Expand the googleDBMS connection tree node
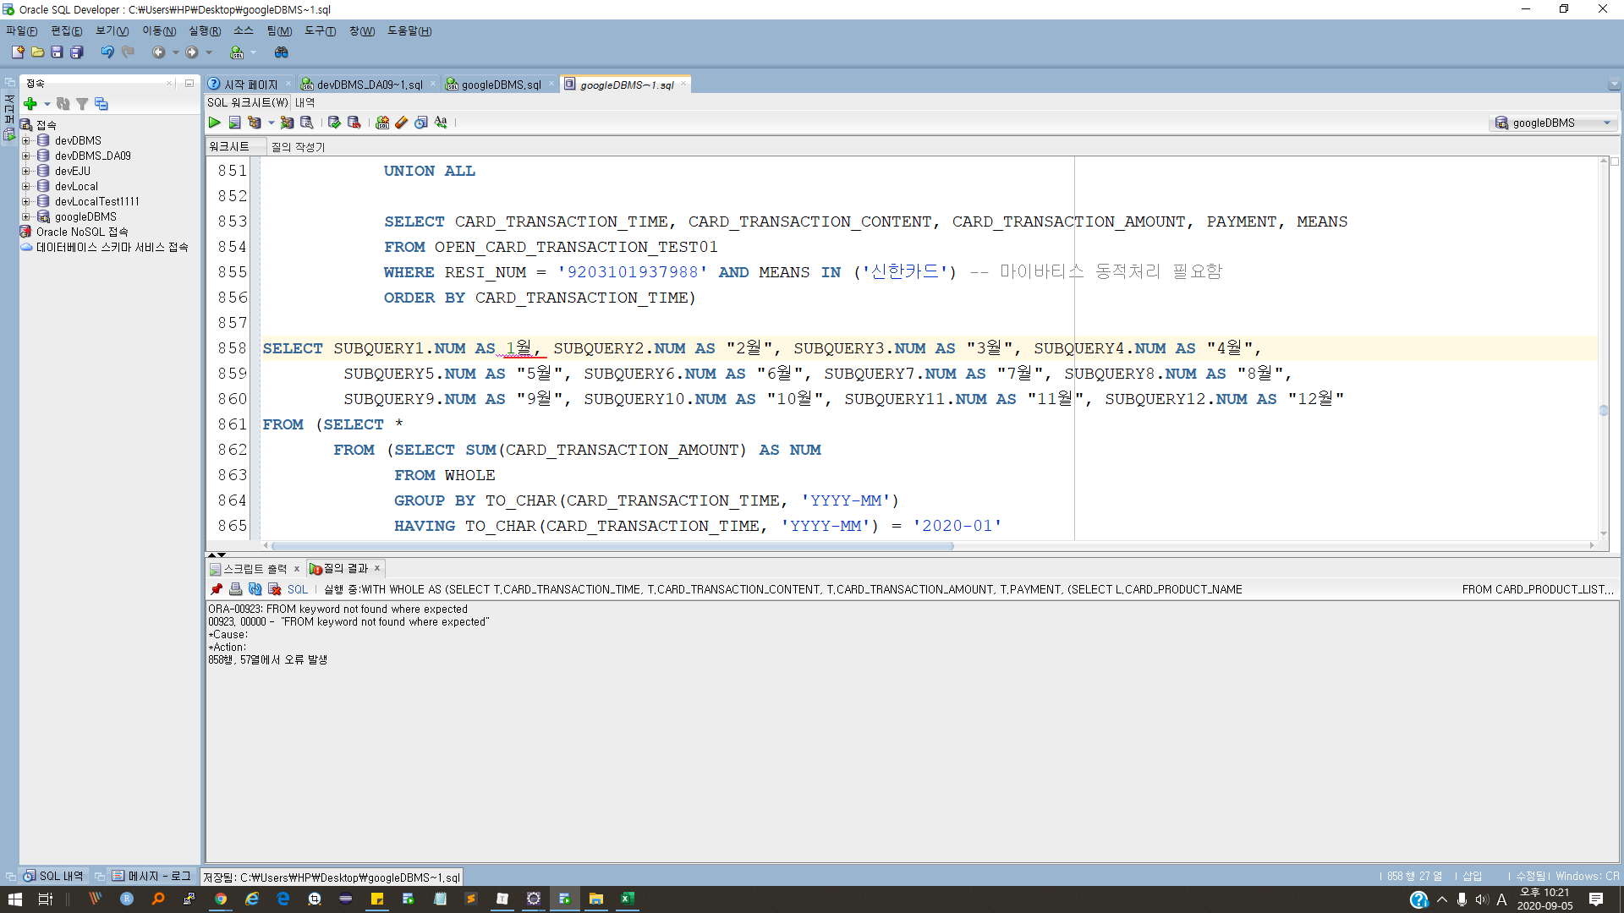Screen dimensions: 1624x913 click(25, 216)
